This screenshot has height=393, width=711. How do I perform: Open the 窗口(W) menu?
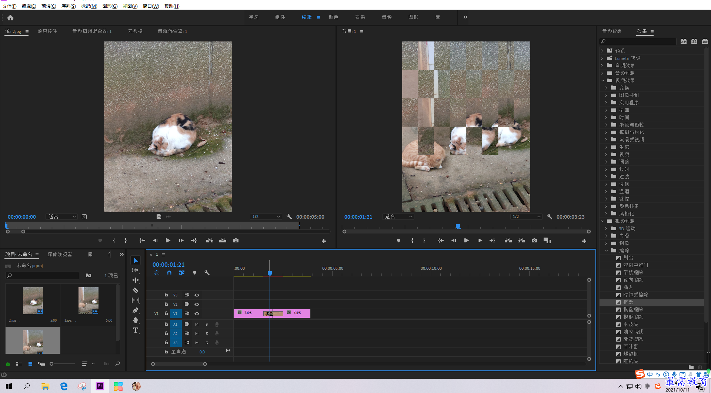click(x=151, y=6)
